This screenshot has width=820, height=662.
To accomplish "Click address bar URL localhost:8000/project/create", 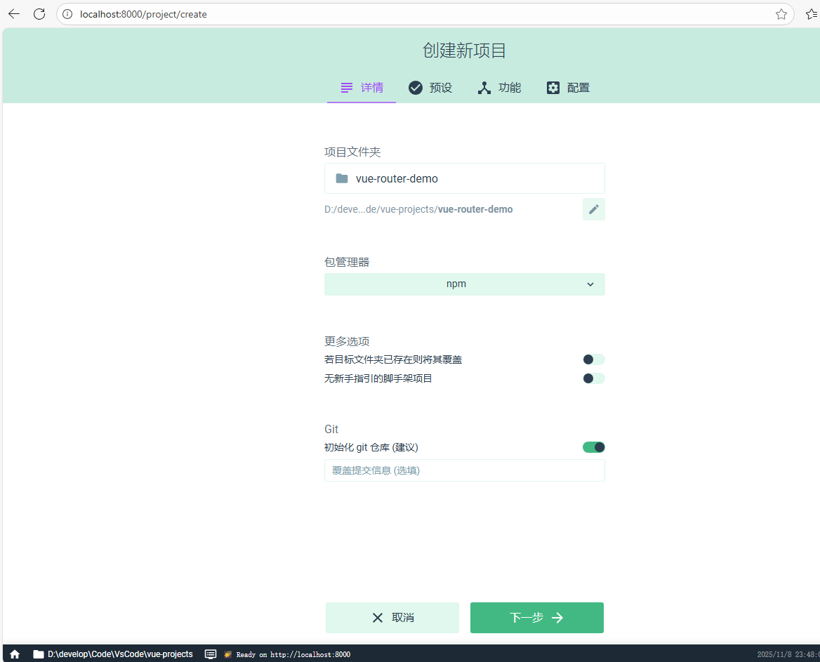I will (143, 14).
